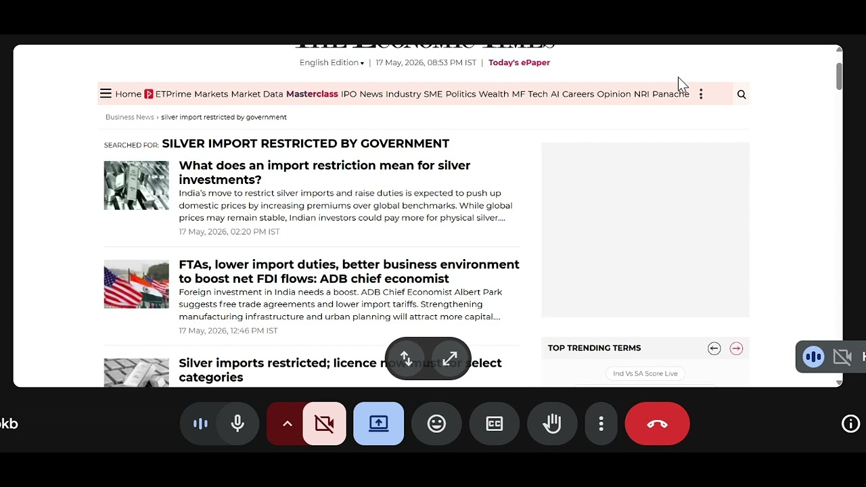
Task: Open the Careers section
Action: point(578,94)
